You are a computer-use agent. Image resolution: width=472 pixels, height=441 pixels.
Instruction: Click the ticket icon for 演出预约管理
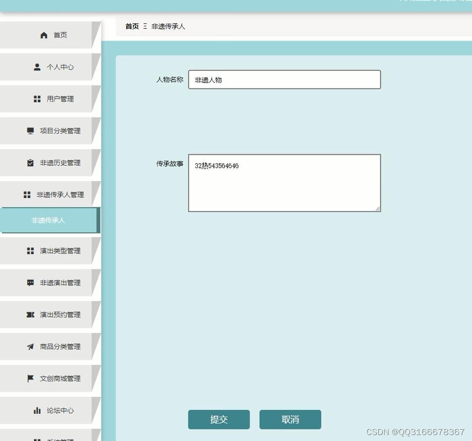click(29, 315)
